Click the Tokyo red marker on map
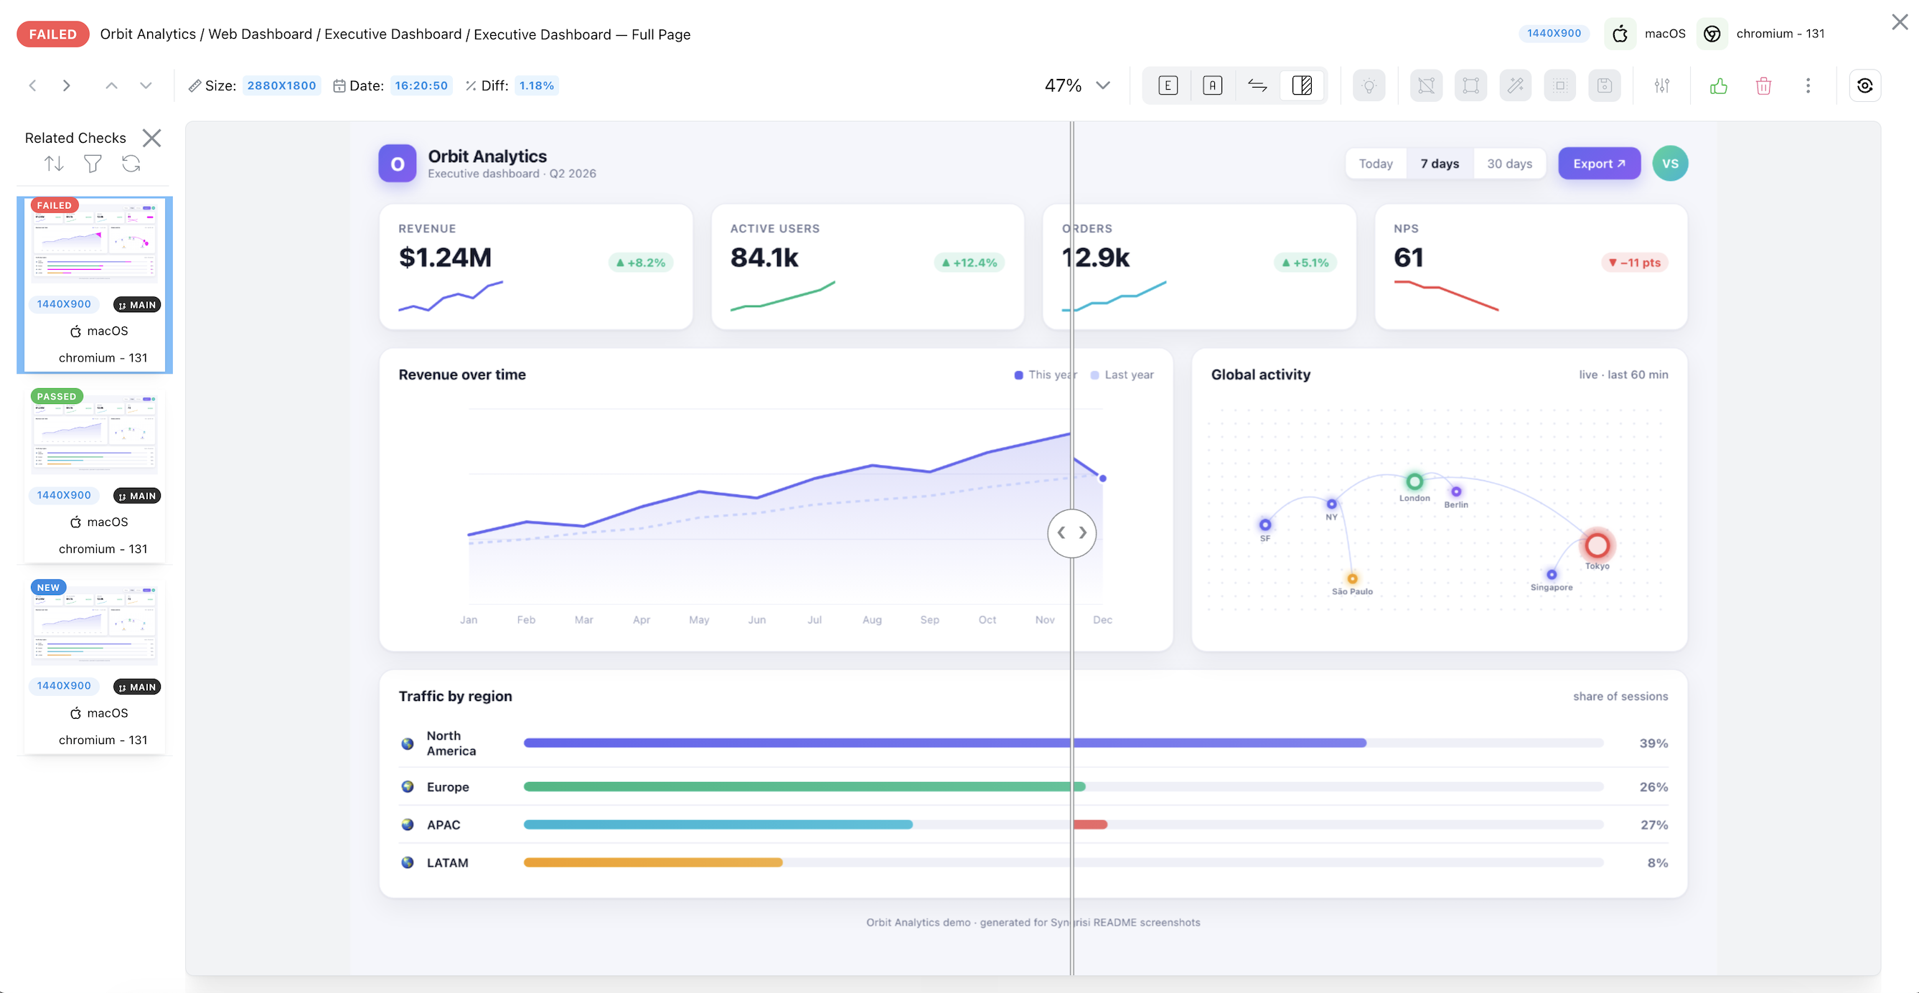 pos(1597,545)
